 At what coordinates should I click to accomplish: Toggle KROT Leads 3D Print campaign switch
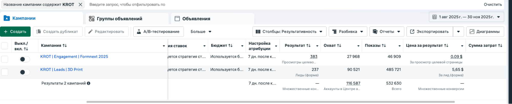pos(25,72)
